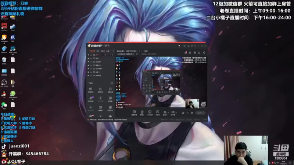
Task: Delete the selected first source
Action: click(x=113, y=55)
